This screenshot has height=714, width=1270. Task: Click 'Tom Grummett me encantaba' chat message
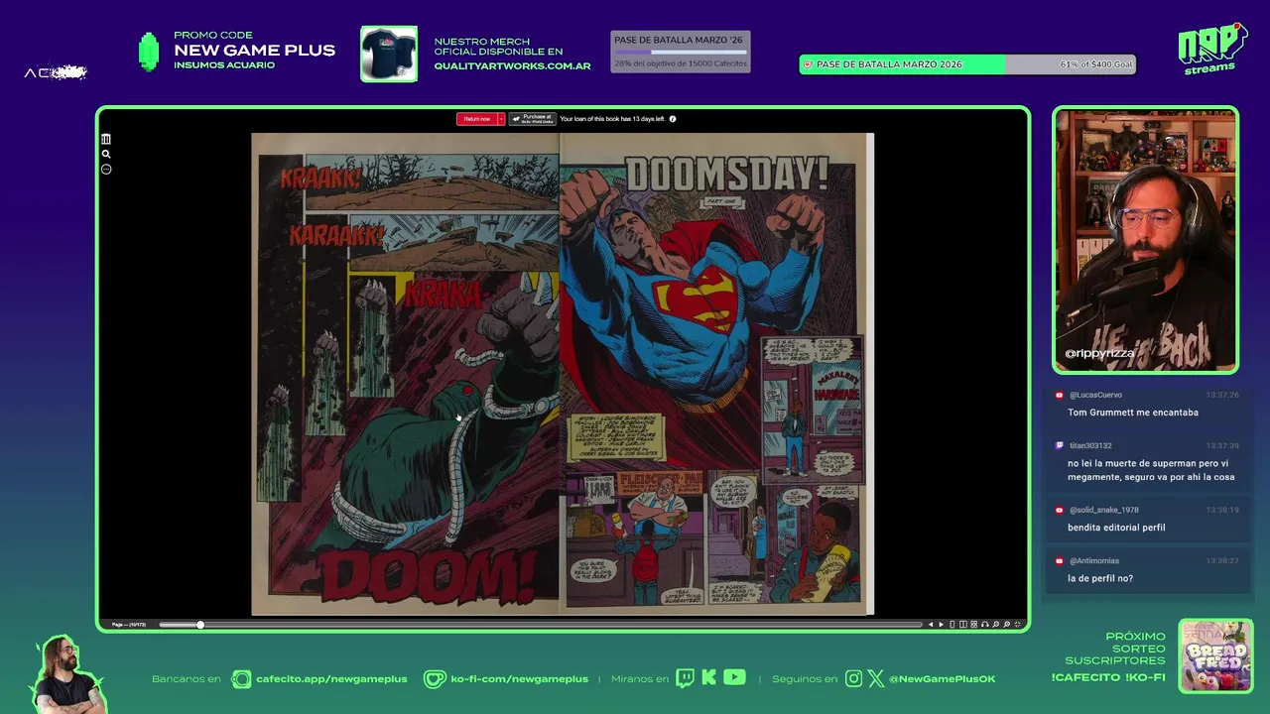pyautogui.click(x=1133, y=413)
